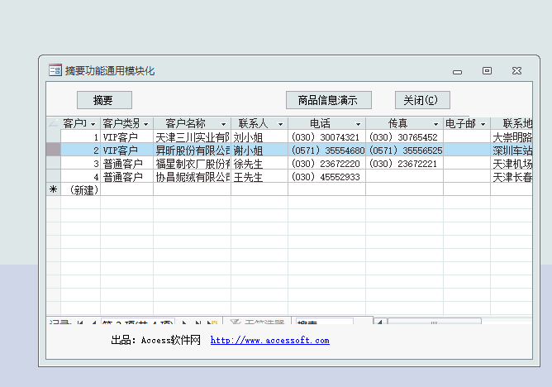Click 普通客户 cell in the 王先生 row
The width and height of the screenshot is (552, 387).
point(126,177)
